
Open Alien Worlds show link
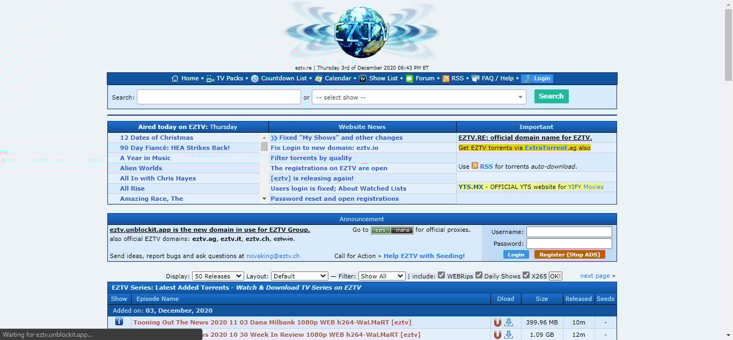(x=141, y=168)
